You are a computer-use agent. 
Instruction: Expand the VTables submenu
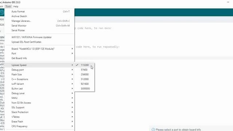click(x=39, y=117)
